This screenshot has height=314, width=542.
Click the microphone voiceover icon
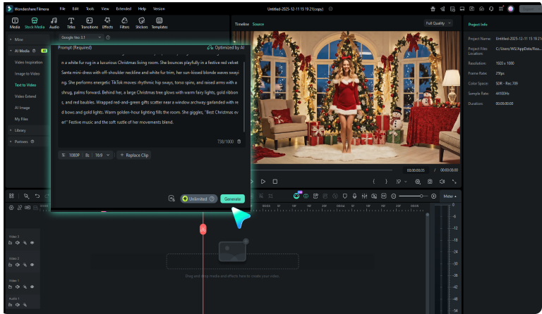354,196
